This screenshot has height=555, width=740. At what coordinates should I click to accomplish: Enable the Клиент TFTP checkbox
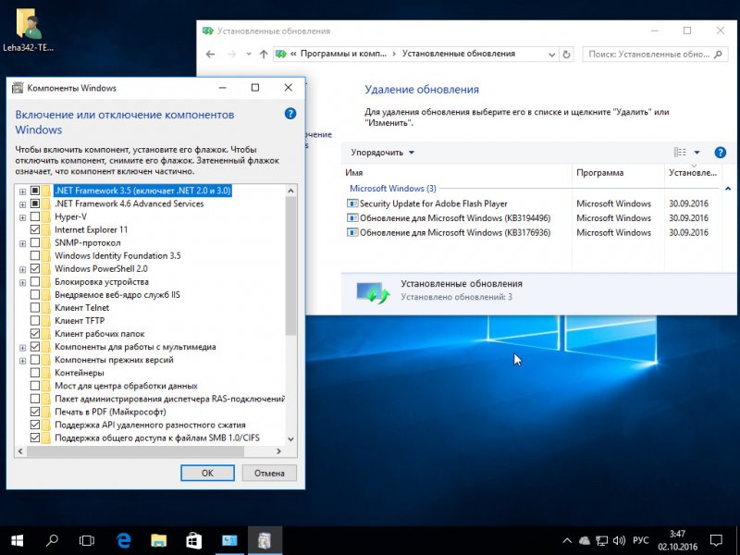pos(35,320)
